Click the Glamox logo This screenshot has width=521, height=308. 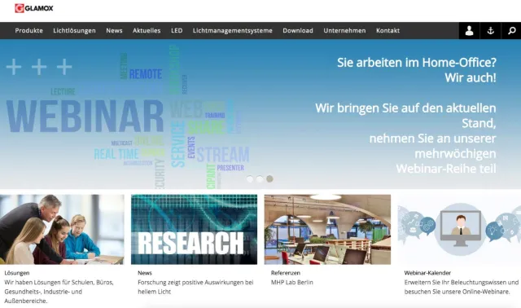coord(34,8)
